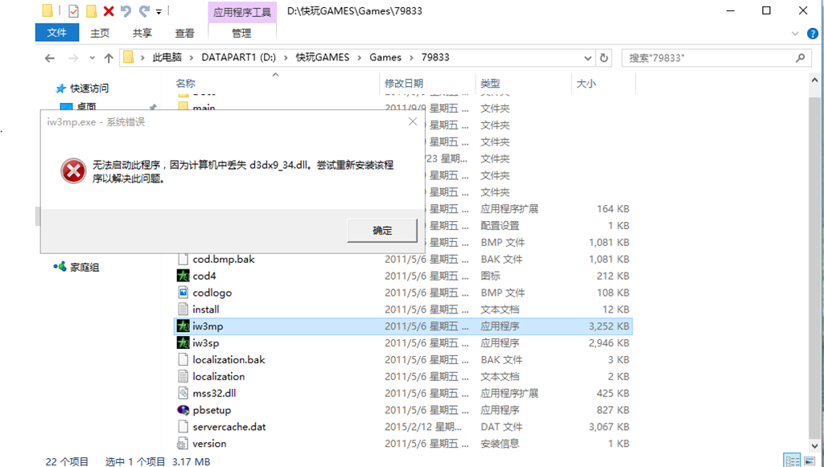Select the iw3sp application icon
This screenshot has width=824, height=467.
pos(183,343)
